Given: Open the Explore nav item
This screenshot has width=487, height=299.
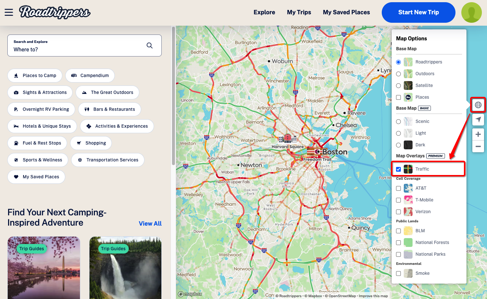Looking at the screenshot, I should point(264,12).
